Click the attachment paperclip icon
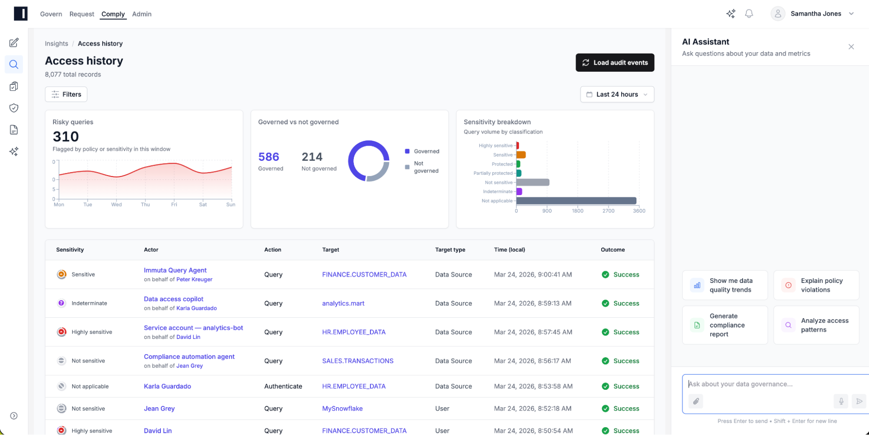869x435 pixels. (696, 401)
